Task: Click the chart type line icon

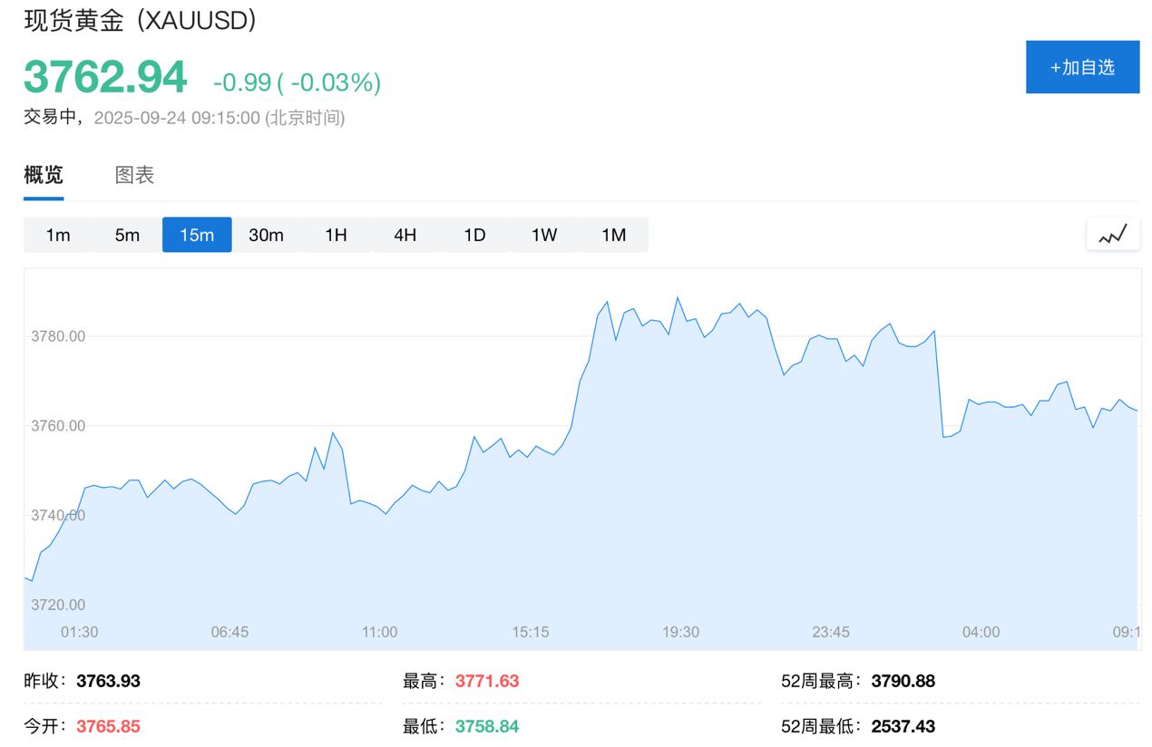Action: tap(1113, 235)
